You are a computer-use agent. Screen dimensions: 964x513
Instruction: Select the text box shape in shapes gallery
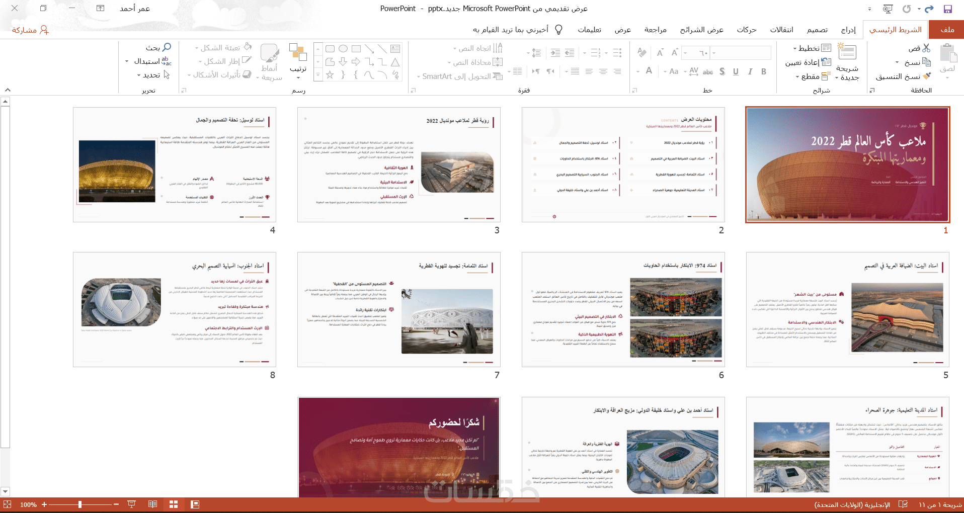pos(395,49)
